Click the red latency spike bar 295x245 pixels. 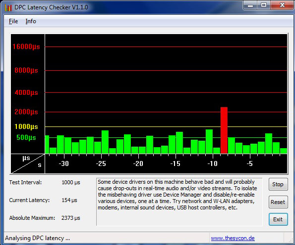tap(224, 130)
